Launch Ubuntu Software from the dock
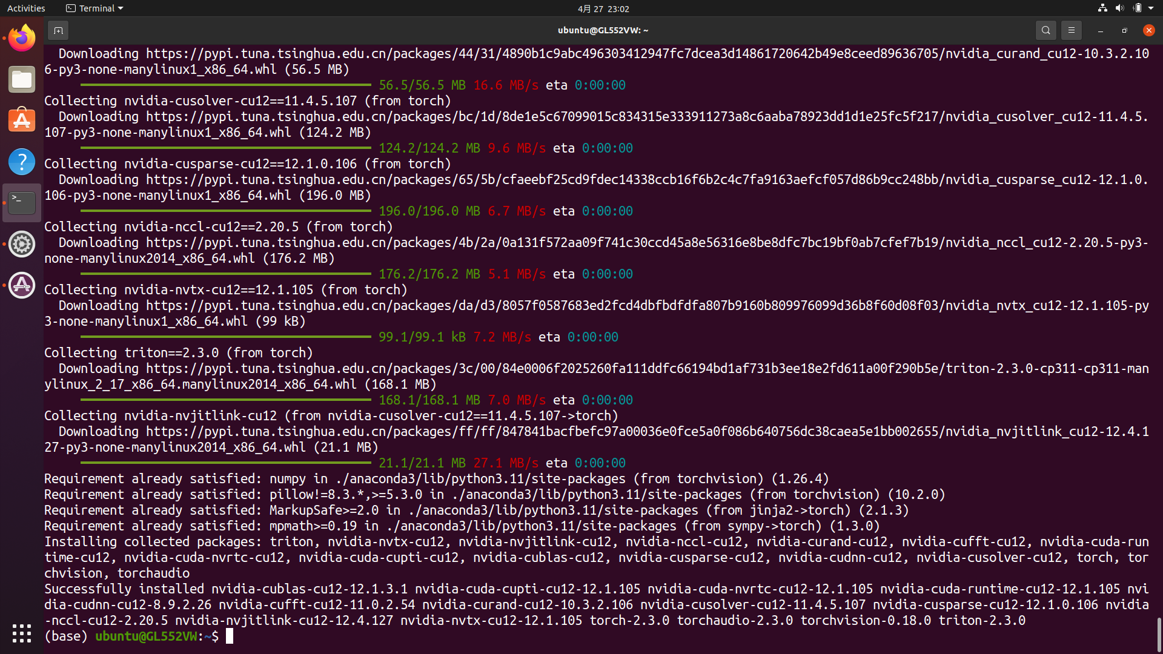Screen dimensions: 1163x654 click(21, 121)
